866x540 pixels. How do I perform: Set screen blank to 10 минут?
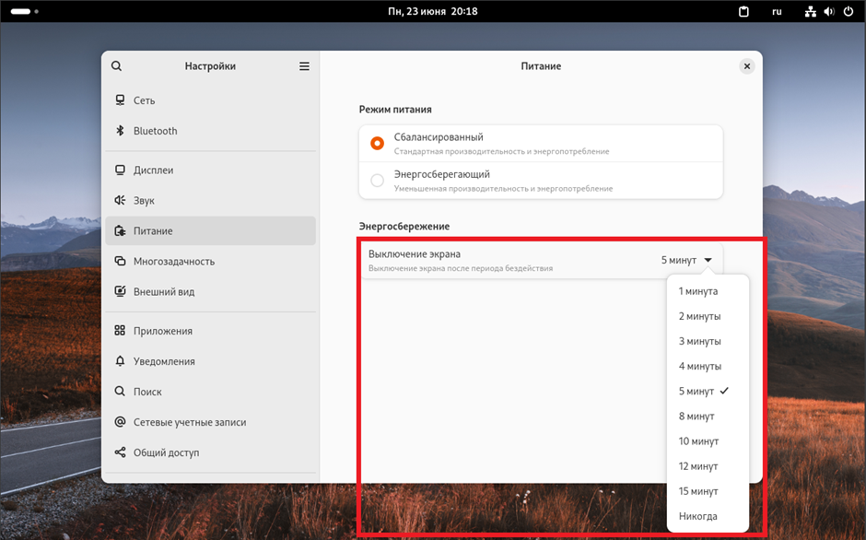click(698, 441)
